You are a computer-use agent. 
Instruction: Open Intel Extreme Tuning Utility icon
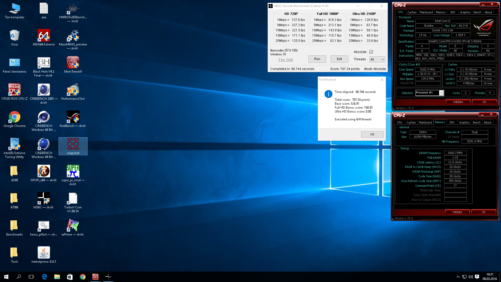[x=15, y=148]
